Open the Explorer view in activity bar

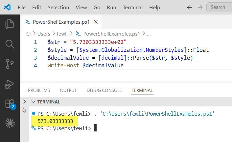tap(10, 24)
